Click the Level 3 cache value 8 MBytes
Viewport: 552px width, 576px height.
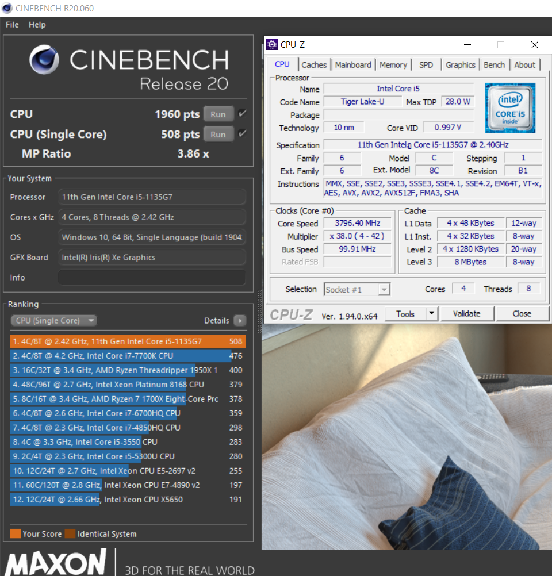click(x=470, y=262)
